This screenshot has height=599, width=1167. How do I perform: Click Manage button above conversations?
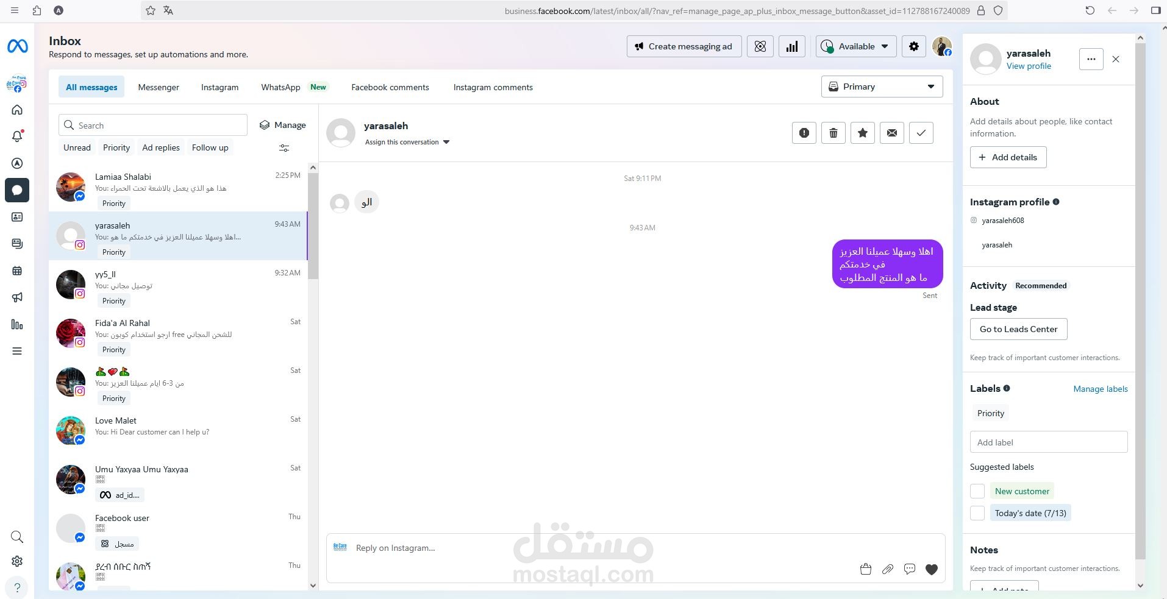point(282,125)
